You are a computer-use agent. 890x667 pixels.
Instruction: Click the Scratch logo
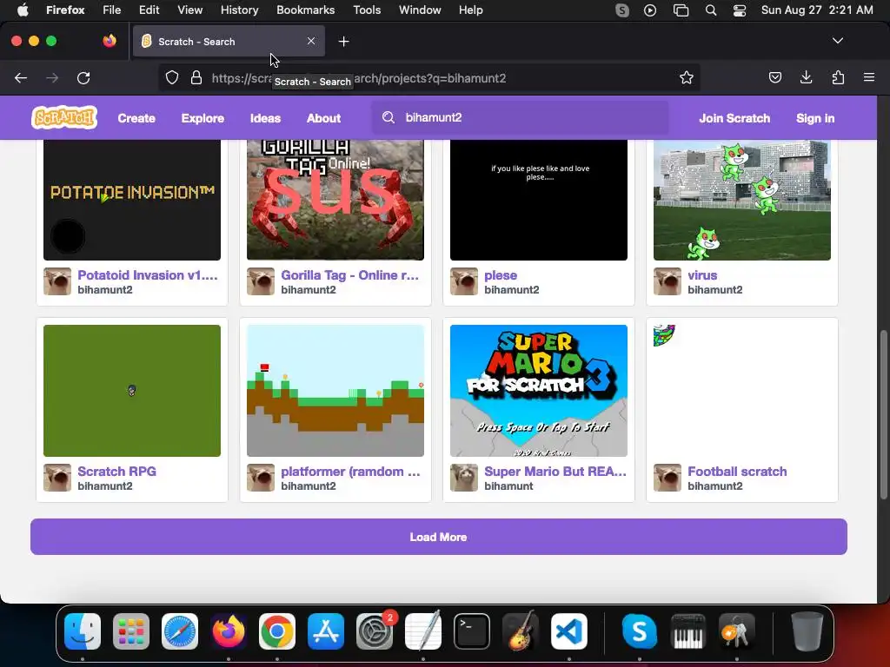point(64,118)
